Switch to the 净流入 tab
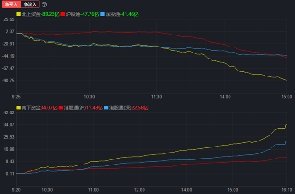Viewport: 295px width, 194px height. (30, 4)
